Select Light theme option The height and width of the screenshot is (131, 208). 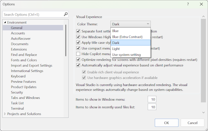[x=131, y=49]
